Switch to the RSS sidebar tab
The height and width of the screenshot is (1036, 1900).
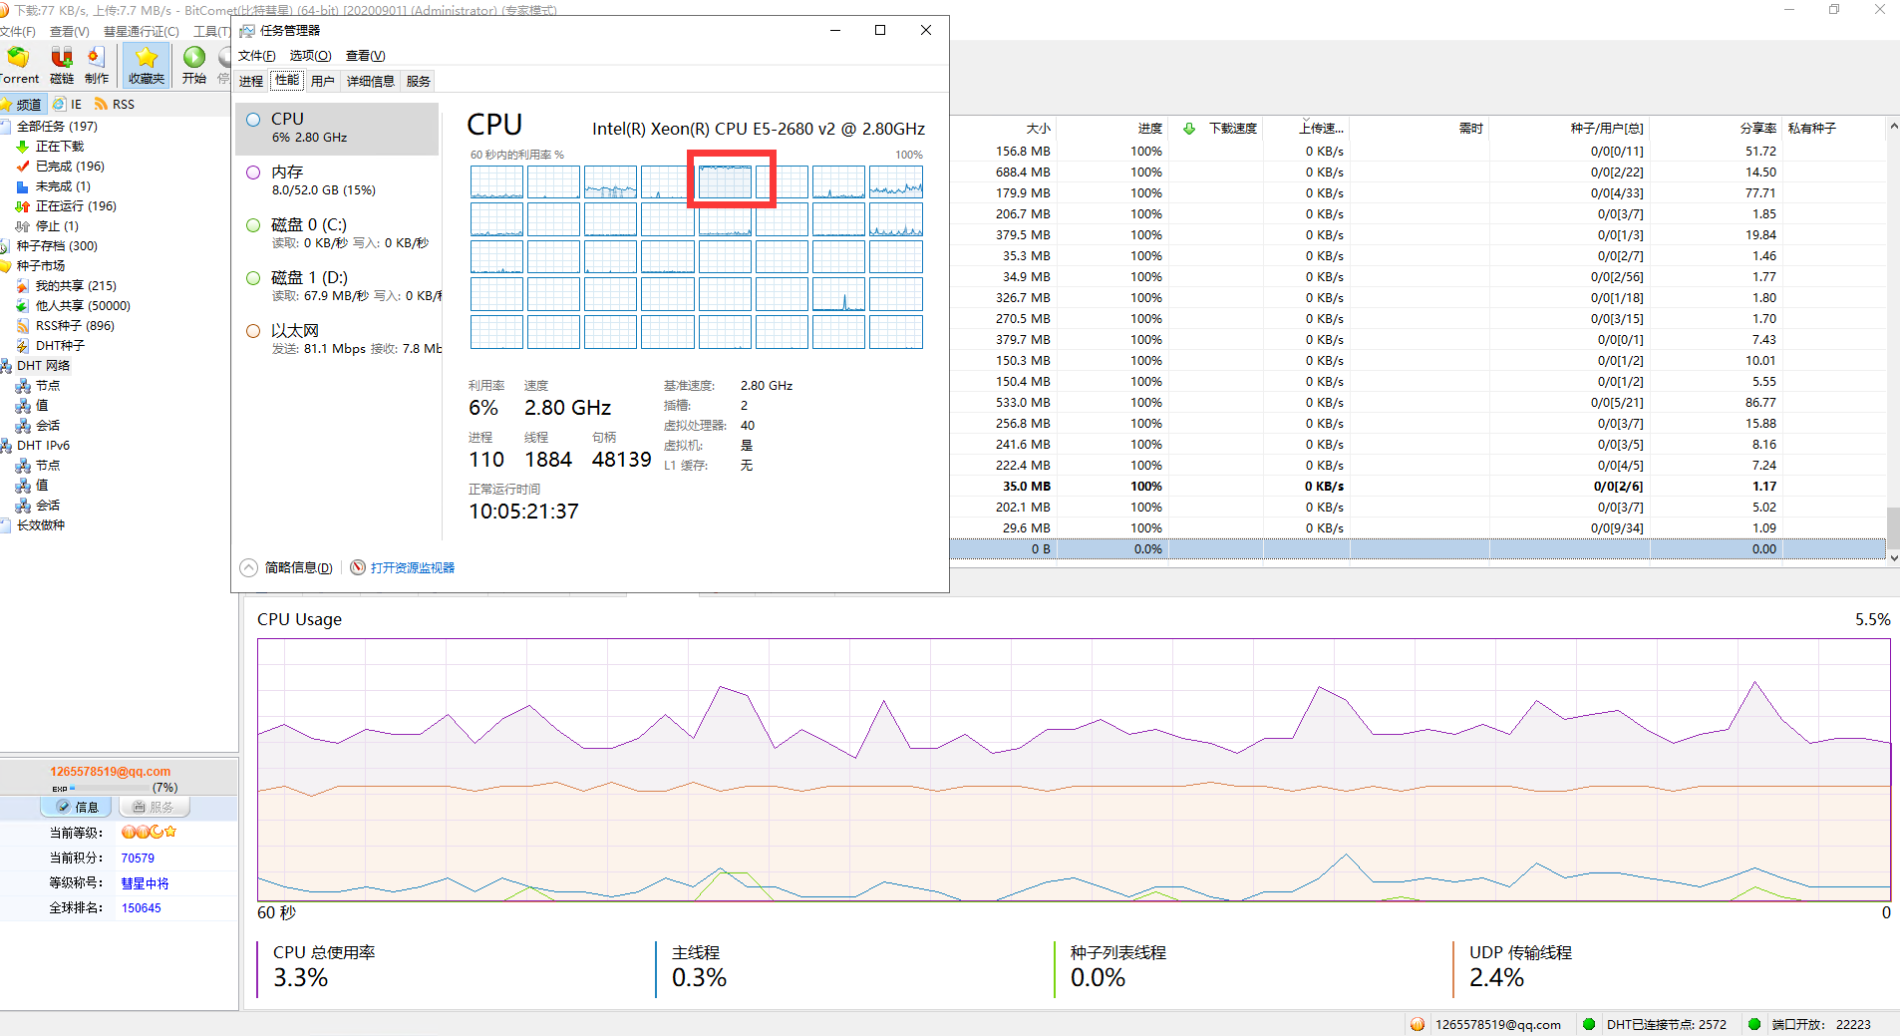pos(115,104)
